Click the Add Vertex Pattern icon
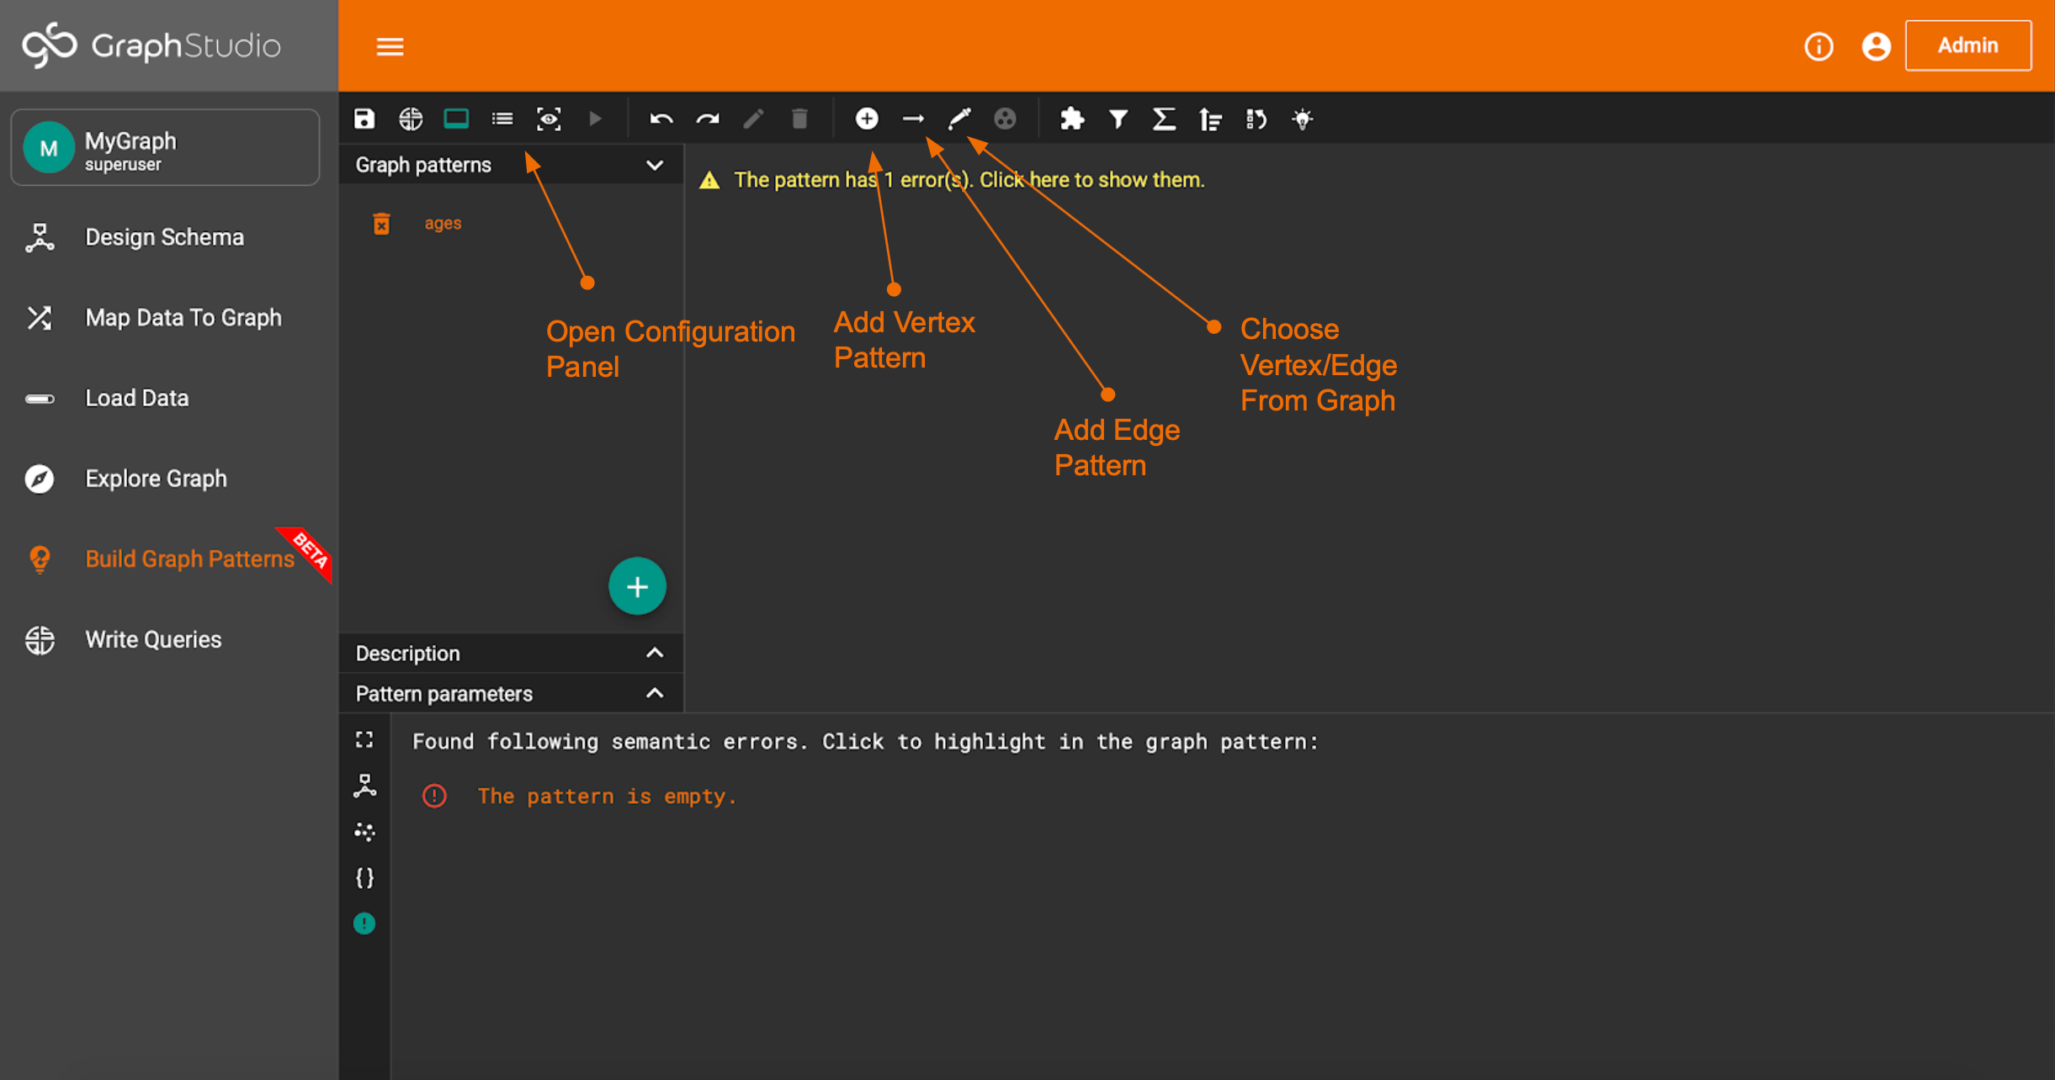 point(866,119)
